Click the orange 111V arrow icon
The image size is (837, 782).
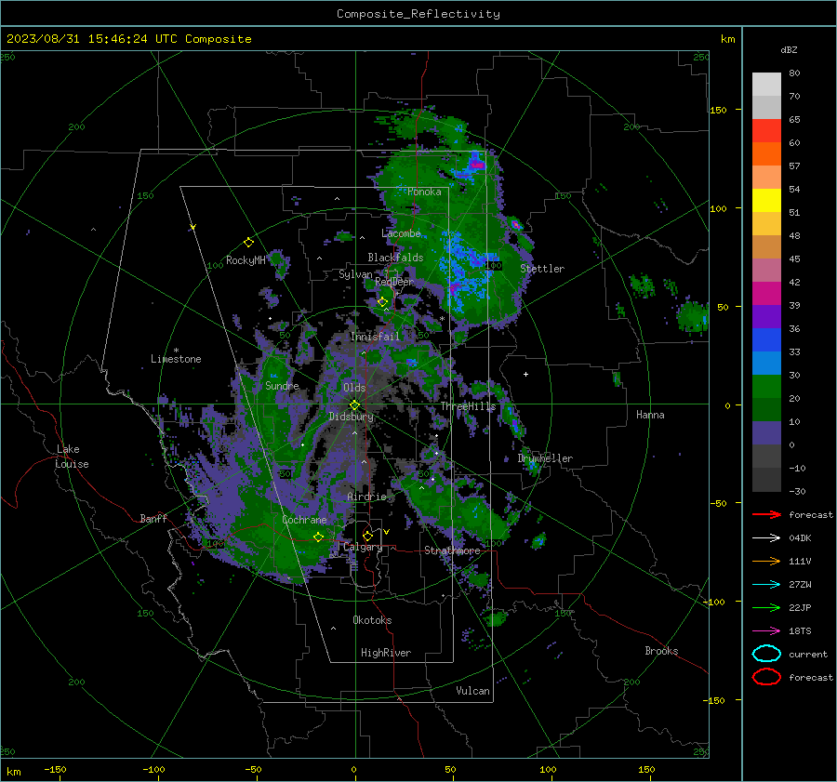click(766, 561)
